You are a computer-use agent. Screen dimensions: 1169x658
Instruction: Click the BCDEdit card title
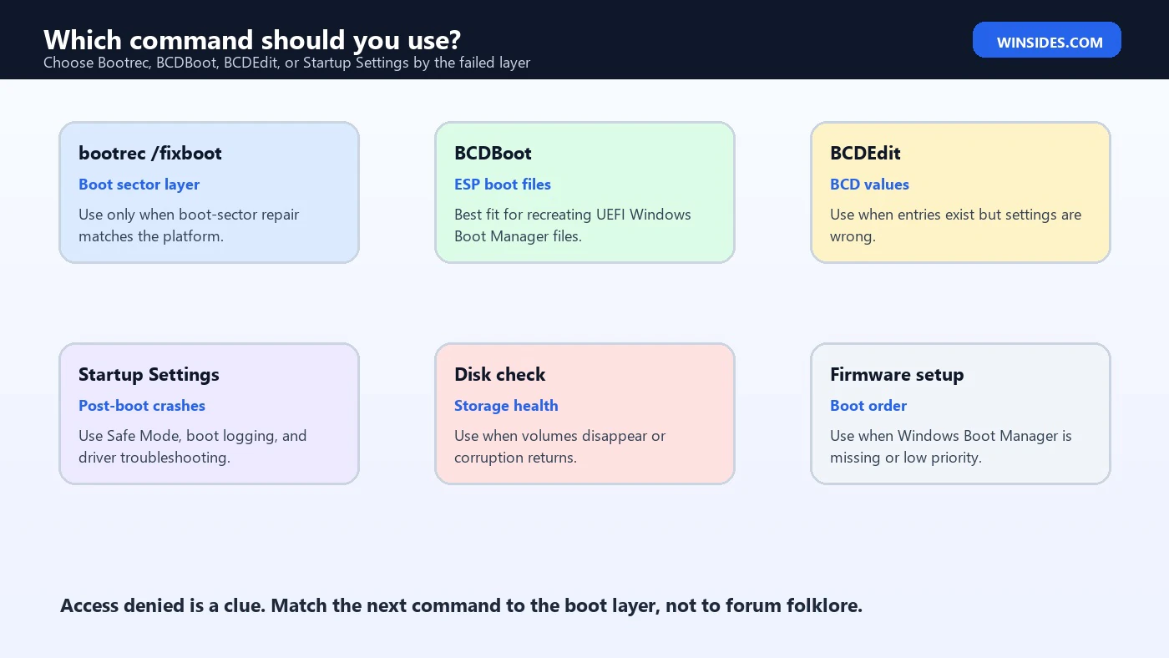coord(865,153)
